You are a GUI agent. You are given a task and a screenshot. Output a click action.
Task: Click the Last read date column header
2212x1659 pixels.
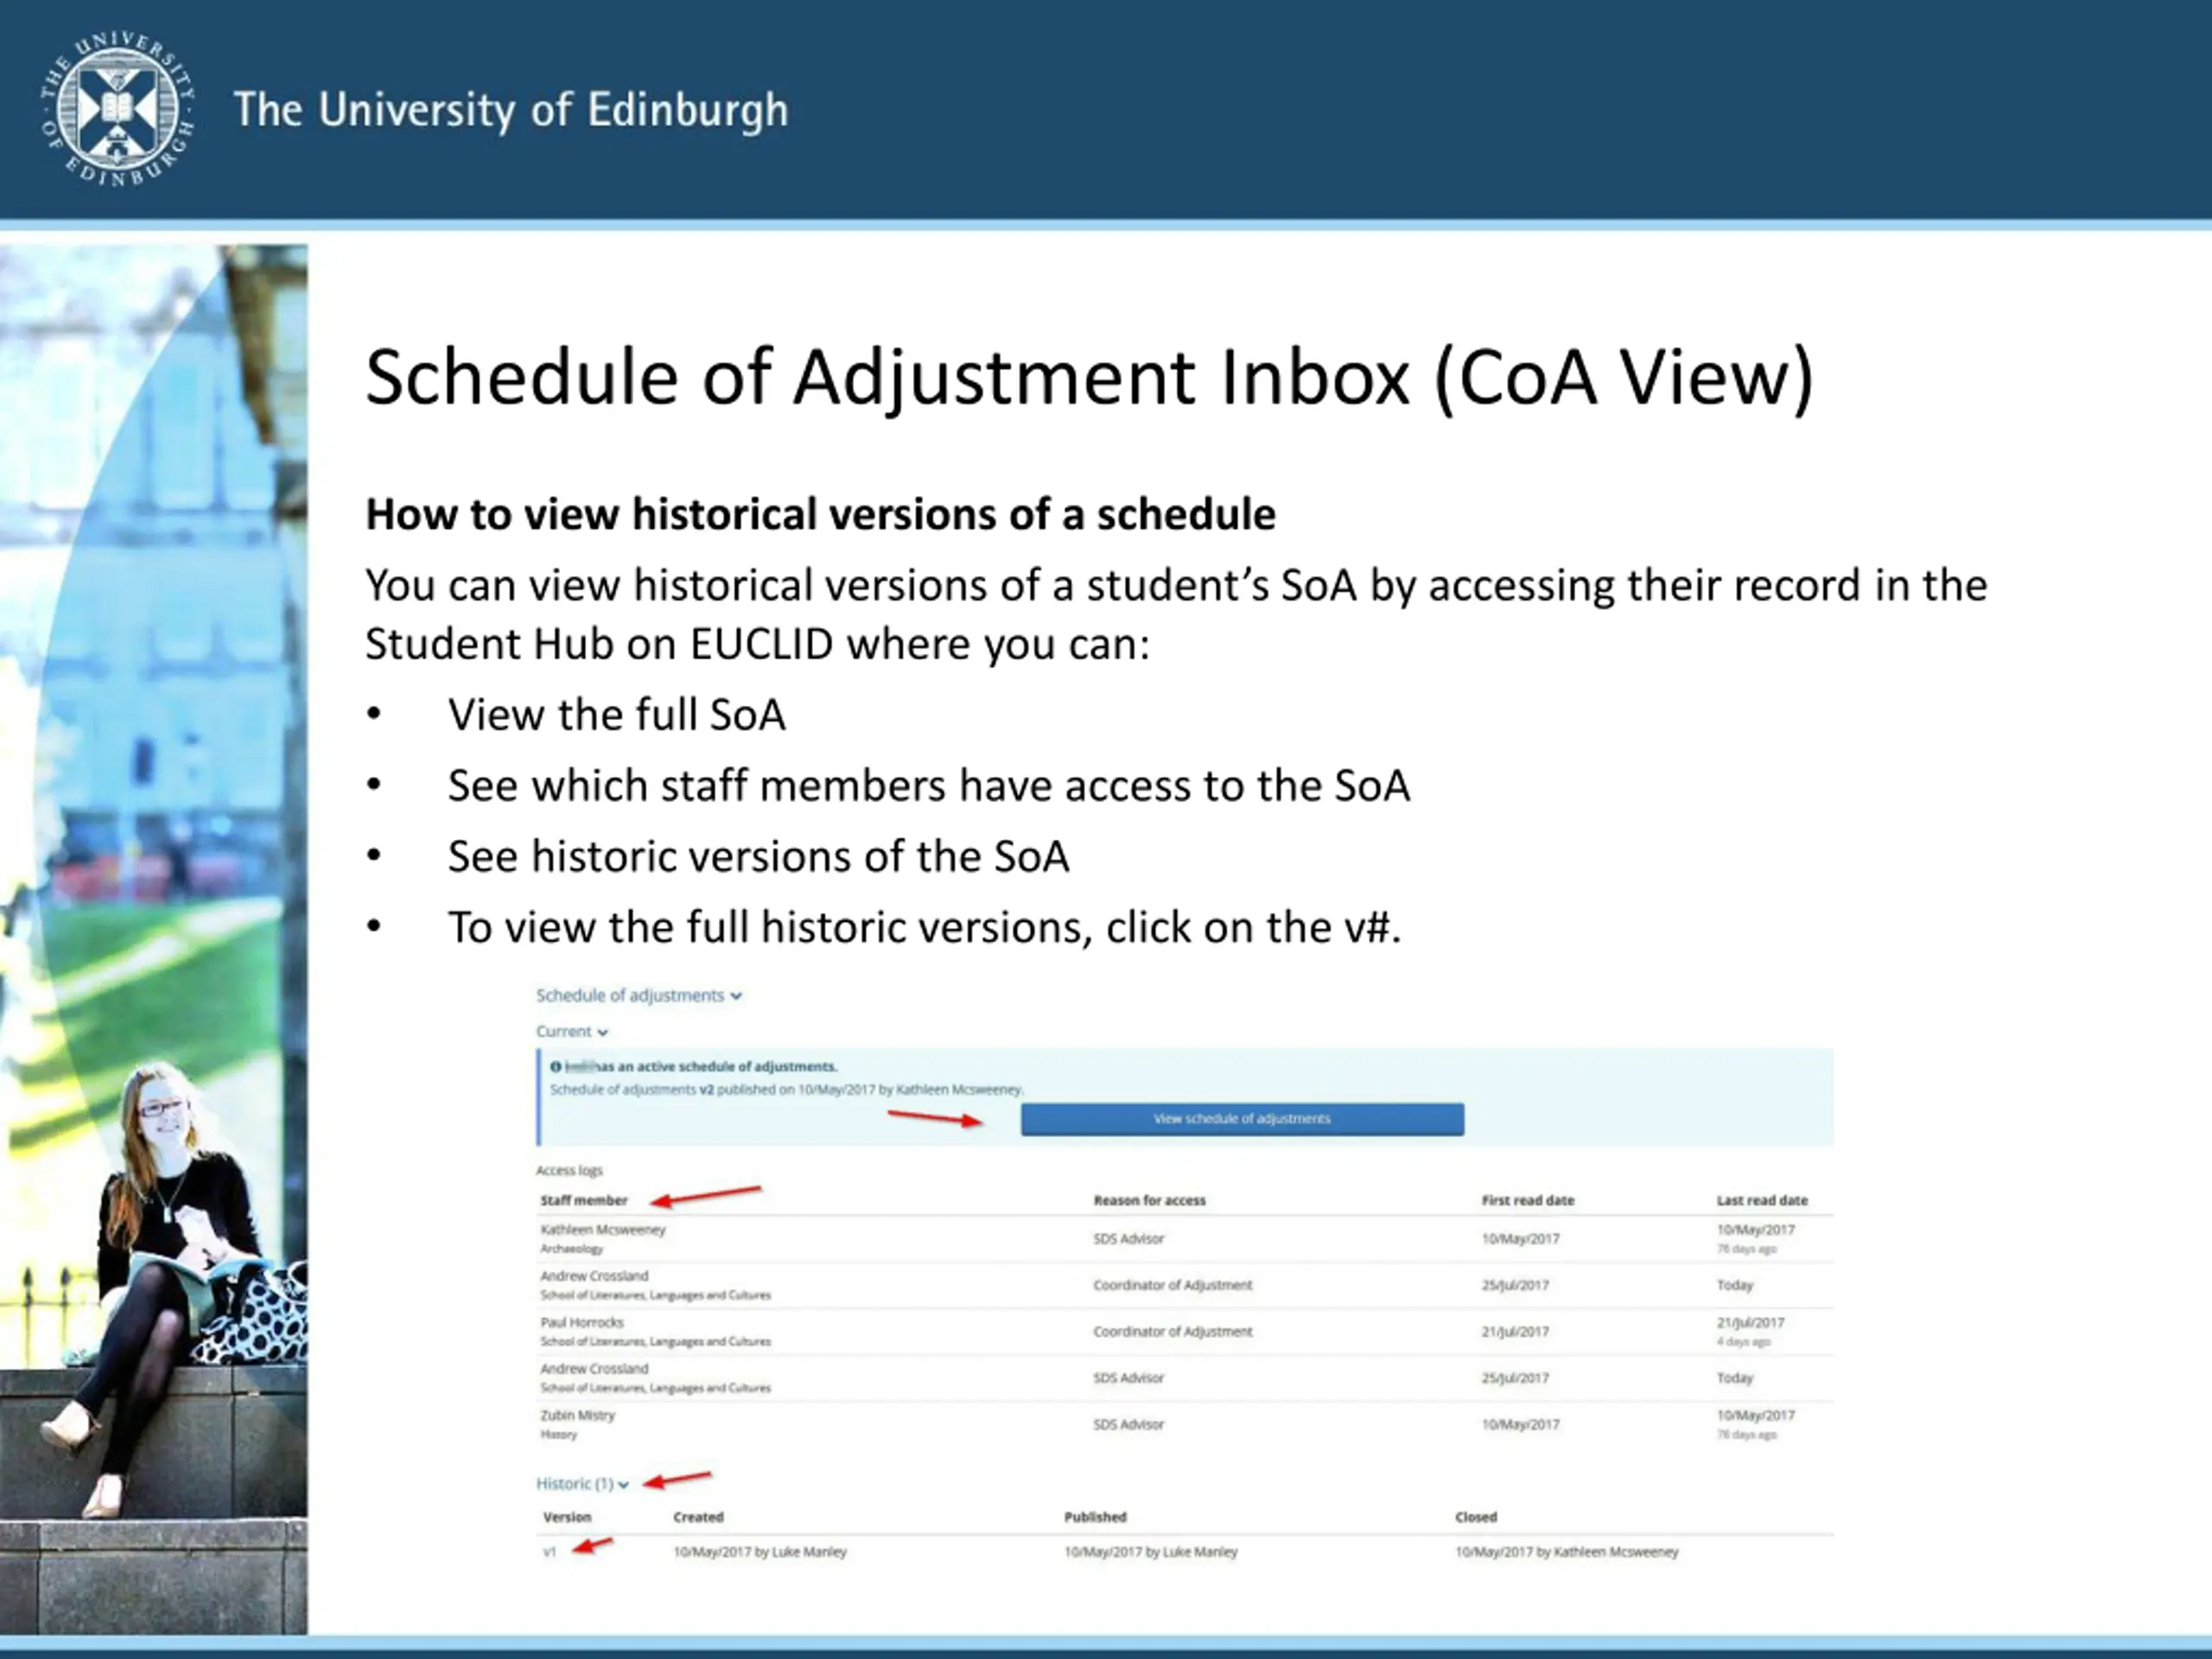coord(1761,1200)
